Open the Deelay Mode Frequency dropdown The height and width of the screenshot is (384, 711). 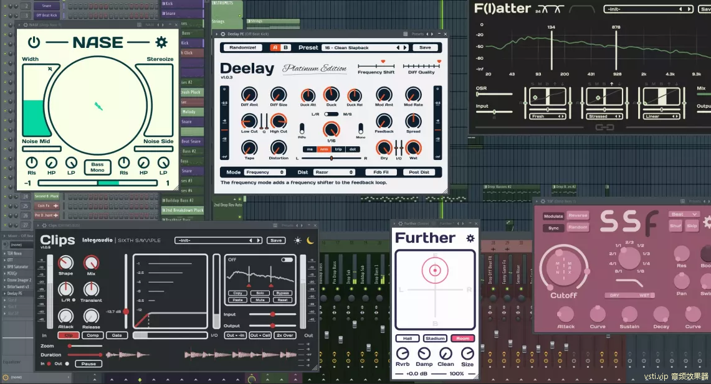pyautogui.click(x=265, y=172)
